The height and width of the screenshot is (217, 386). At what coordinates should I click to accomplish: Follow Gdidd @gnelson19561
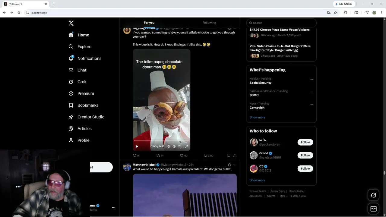(x=305, y=155)
